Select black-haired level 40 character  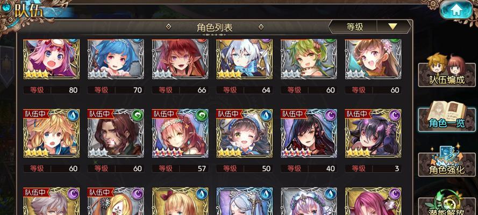[x=309, y=133]
